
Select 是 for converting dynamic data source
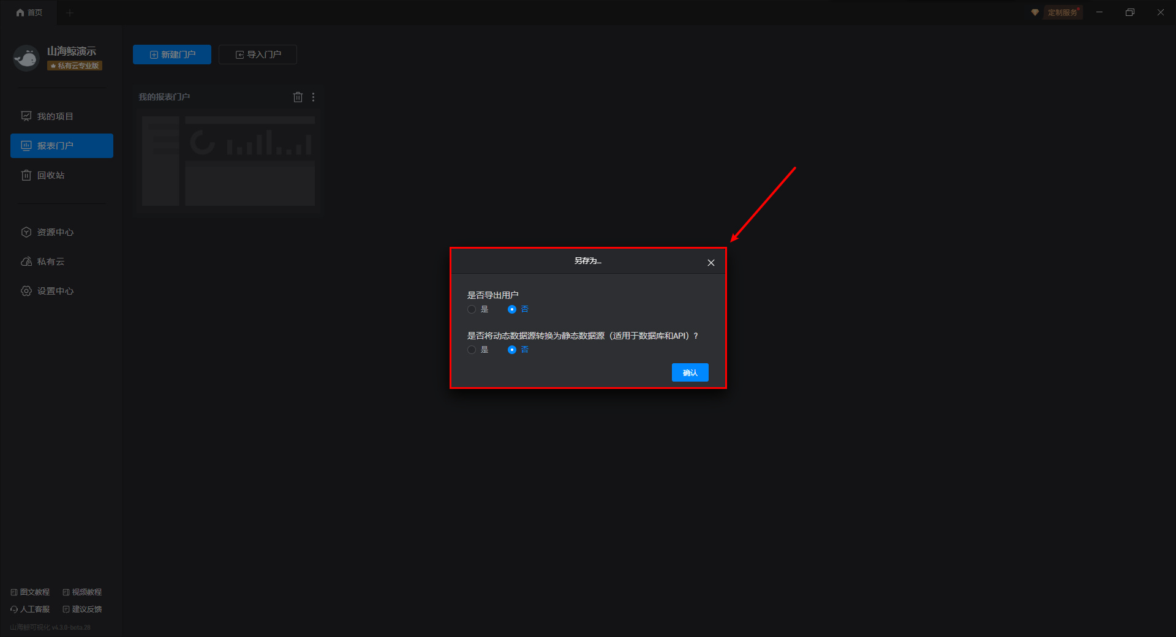[x=472, y=350]
